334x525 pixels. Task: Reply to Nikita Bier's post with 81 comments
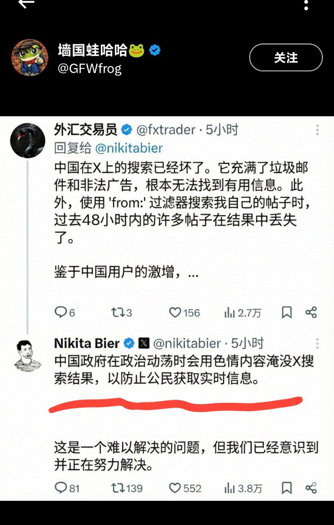pyautogui.click(x=67, y=488)
